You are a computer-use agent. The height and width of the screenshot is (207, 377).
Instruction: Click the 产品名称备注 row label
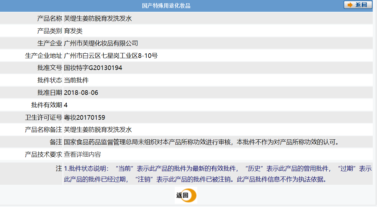(43, 130)
